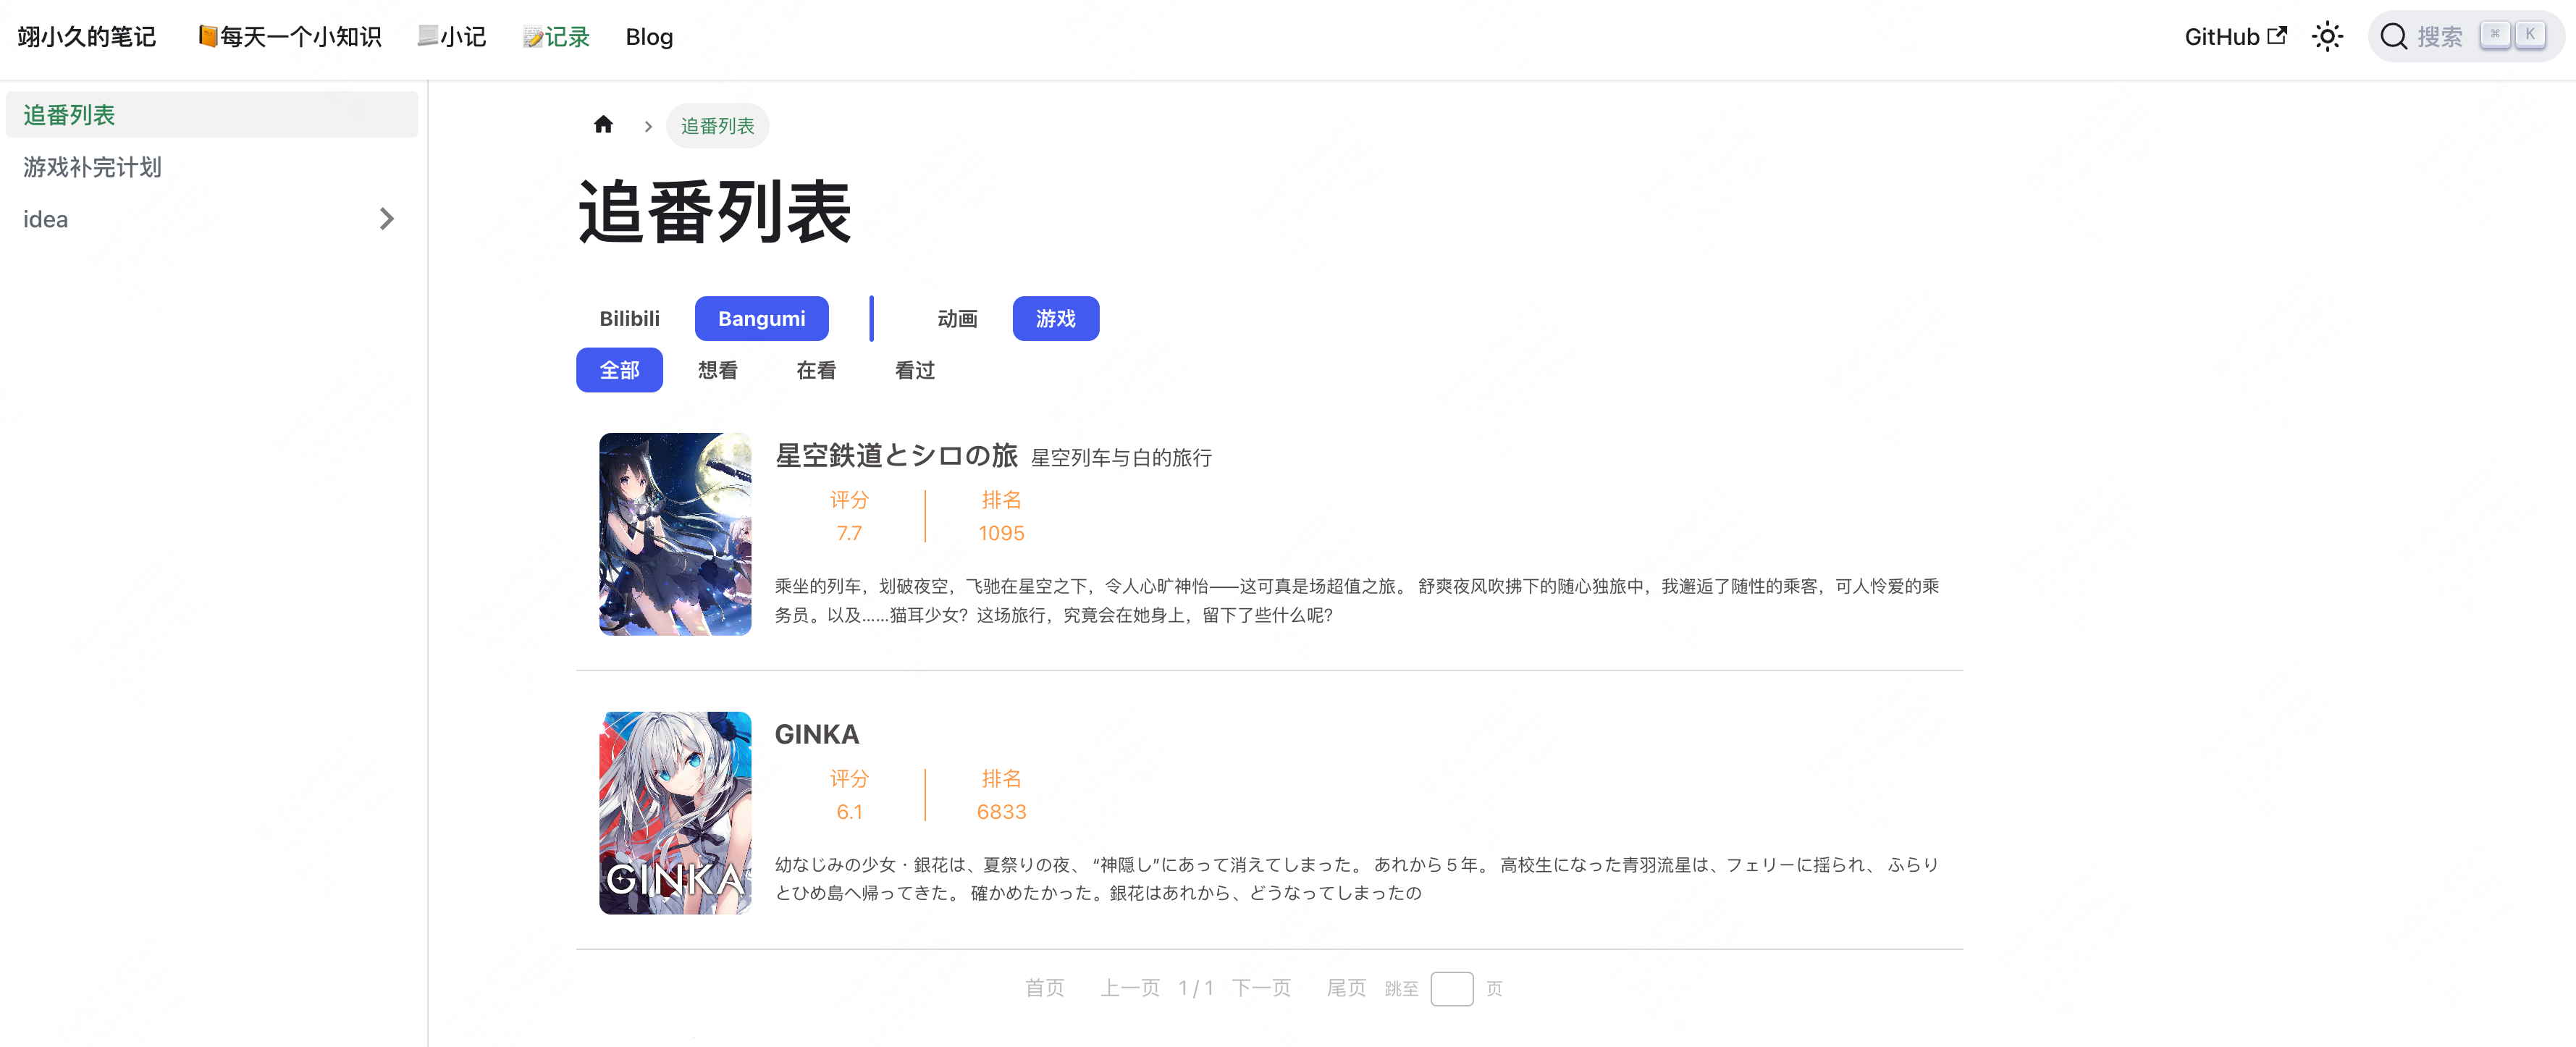Open 每天一个小知识 nav item with book icon
The image size is (2576, 1047).
(289, 37)
